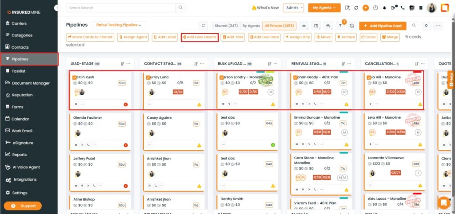455x214 pixels.
Task: Toggle the eye visibility icon in pipeline toolbar
Action: pos(304,26)
